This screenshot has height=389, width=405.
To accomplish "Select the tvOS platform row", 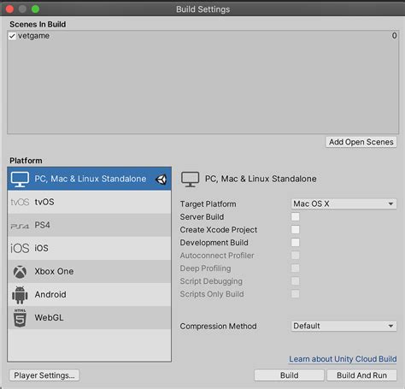I will point(90,202).
